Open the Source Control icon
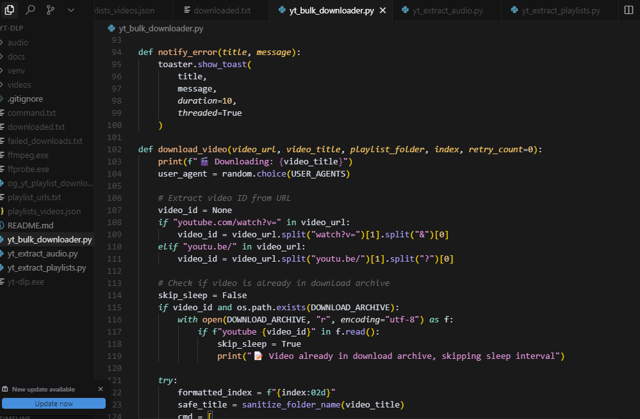The image size is (640, 419). click(x=50, y=10)
